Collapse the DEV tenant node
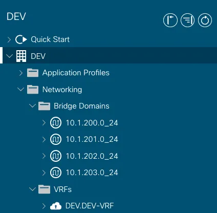 (x=9, y=56)
